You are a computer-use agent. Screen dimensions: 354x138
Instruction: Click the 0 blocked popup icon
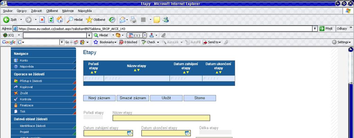[128, 42]
